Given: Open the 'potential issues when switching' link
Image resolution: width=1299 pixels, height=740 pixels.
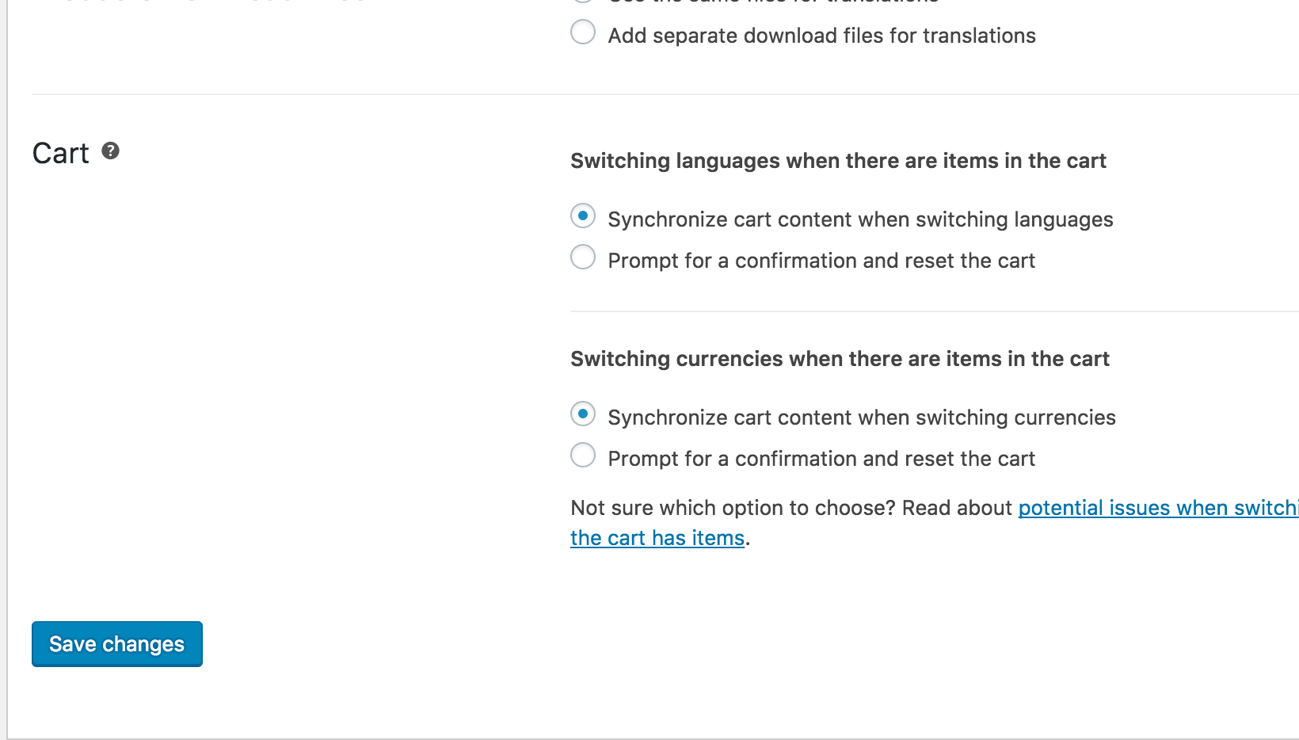Looking at the screenshot, I should coord(1156,508).
